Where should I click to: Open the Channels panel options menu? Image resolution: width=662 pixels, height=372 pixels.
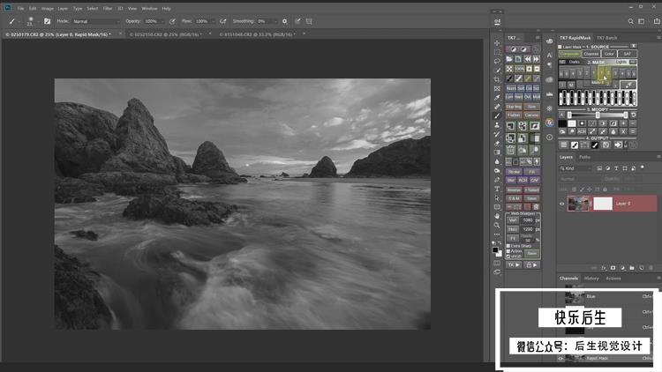pos(658,278)
